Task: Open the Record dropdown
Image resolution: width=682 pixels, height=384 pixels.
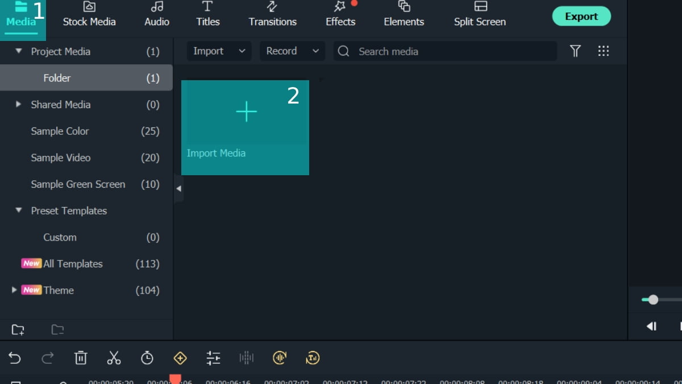Action: coord(292,51)
